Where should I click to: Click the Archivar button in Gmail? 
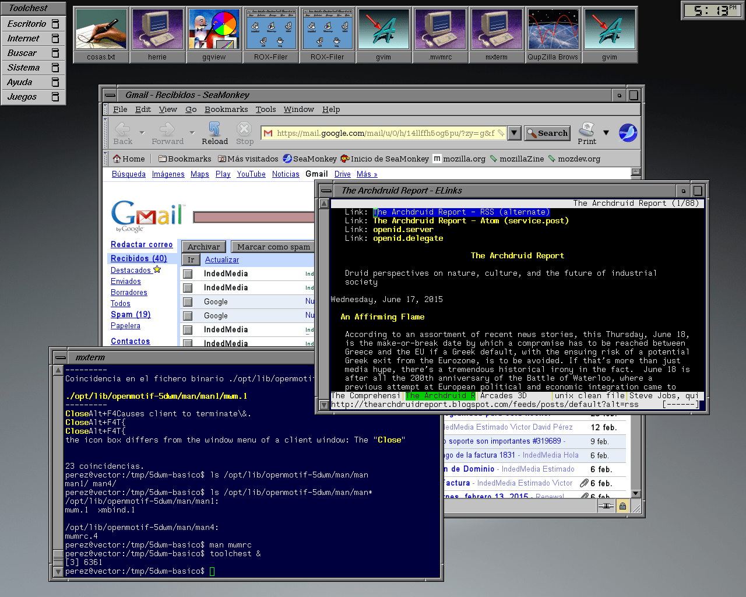[x=203, y=247]
